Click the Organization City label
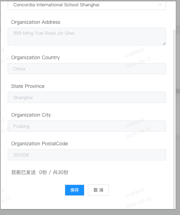180x215 pixels. click(31, 115)
